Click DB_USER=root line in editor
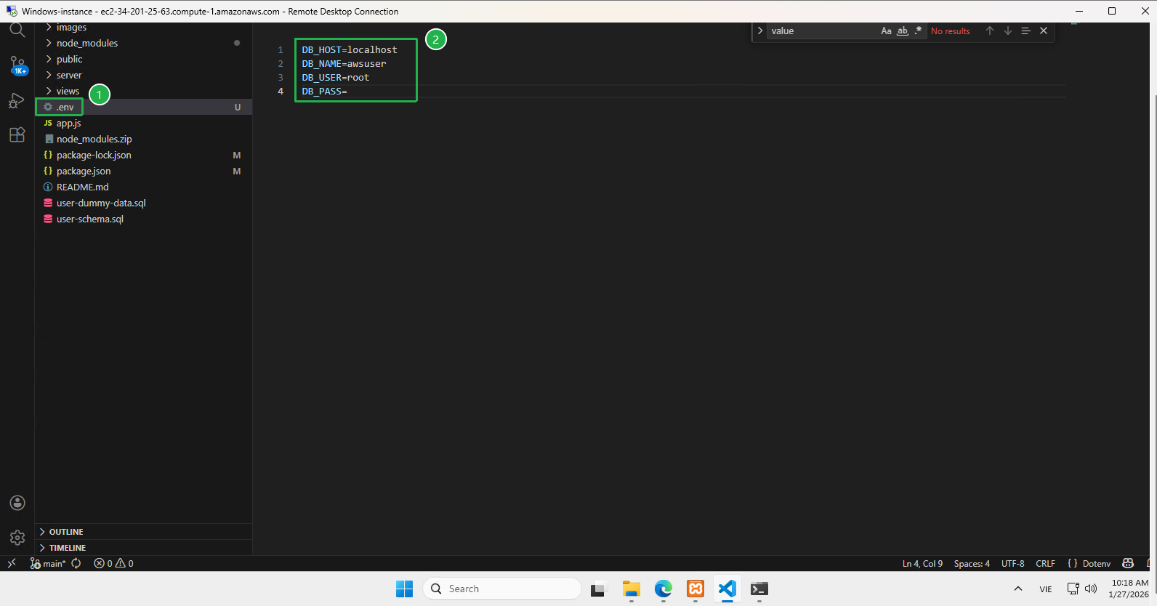Image resolution: width=1157 pixels, height=606 pixels. click(336, 77)
